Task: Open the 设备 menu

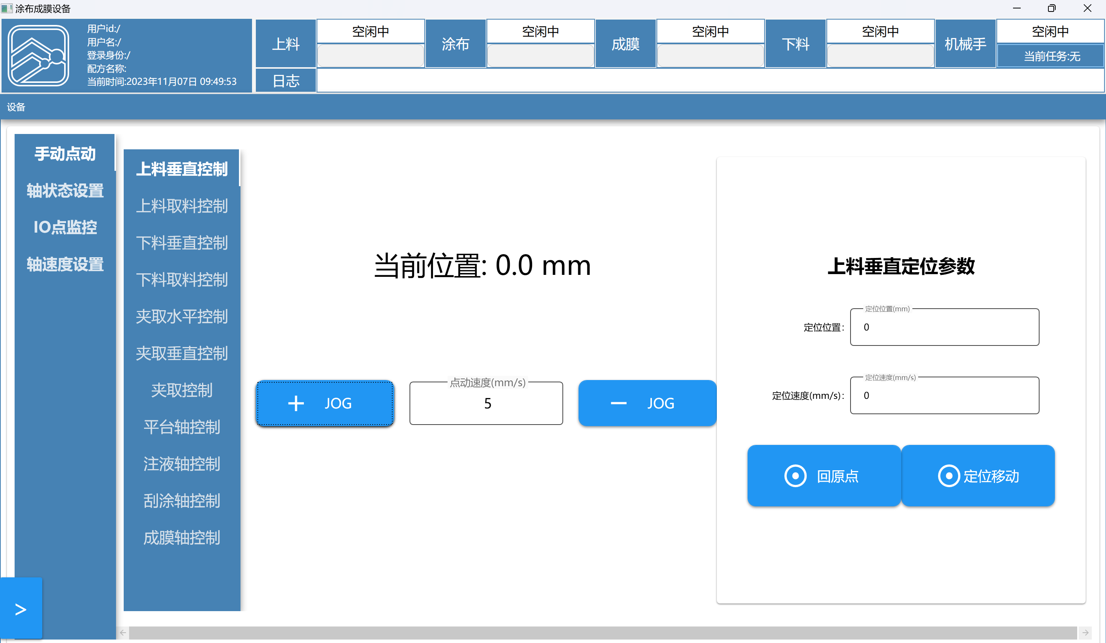Action: pos(16,107)
